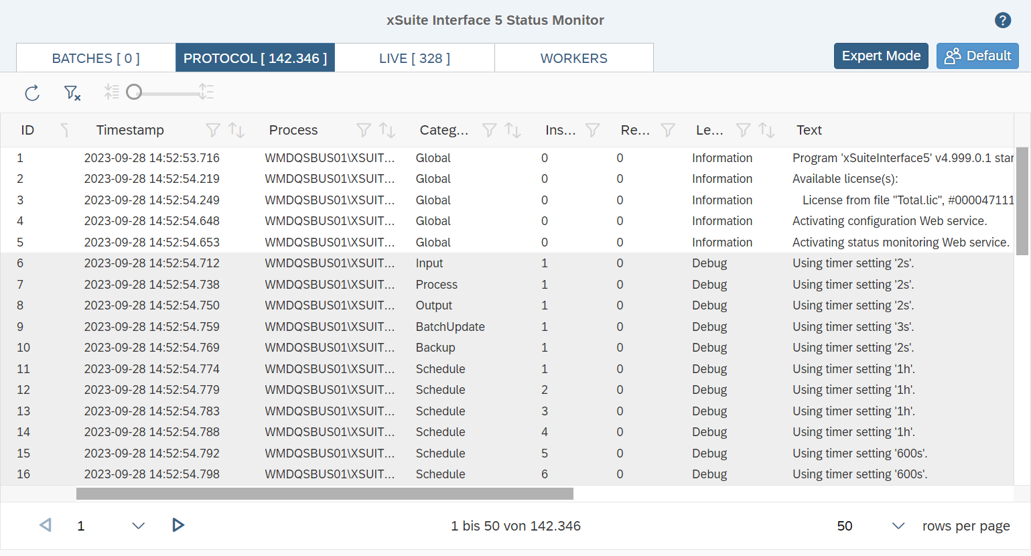Open the rows per page dropdown
Image resolution: width=1031 pixels, height=556 pixels.
click(x=898, y=526)
